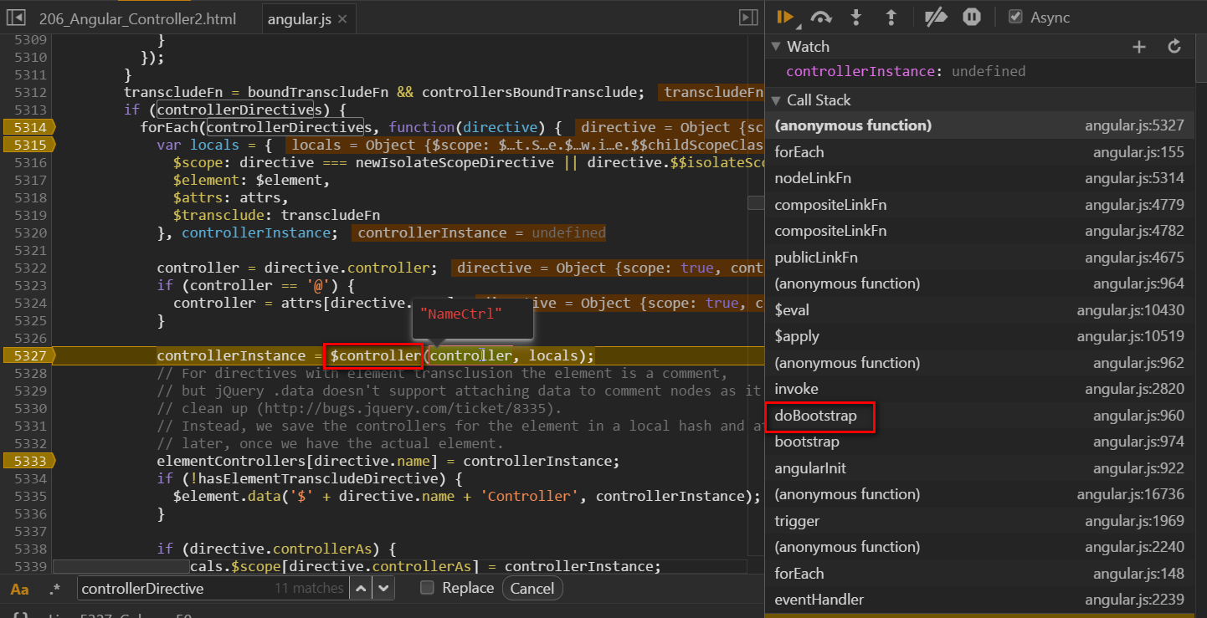Deactivate breakpoints icon
This screenshot has width=1207, height=618.
coord(935,17)
